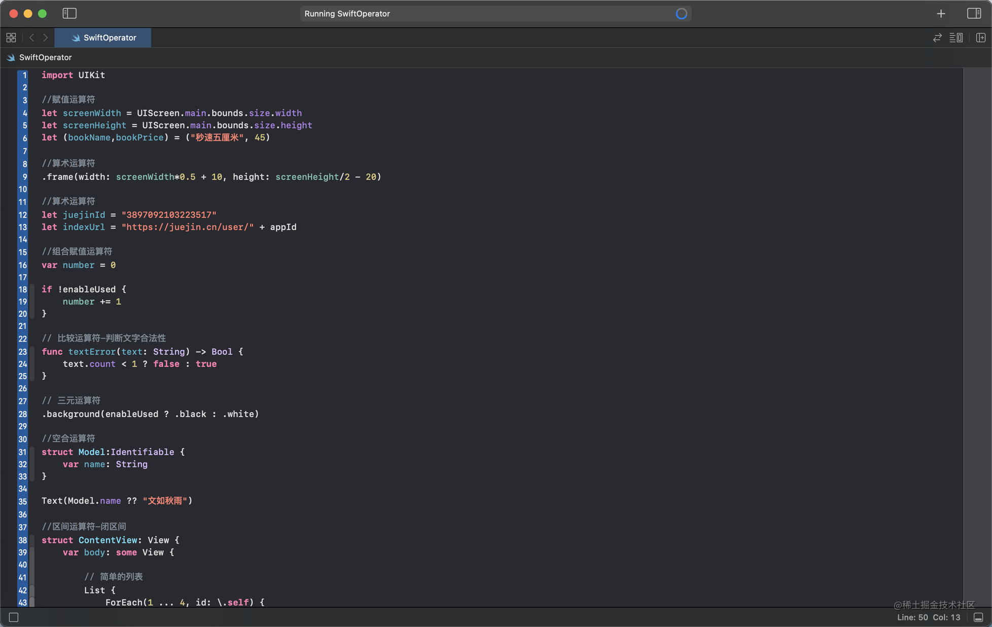The image size is (992, 627).
Task: Select the SwiftOperator editor tab
Action: (x=103, y=38)
